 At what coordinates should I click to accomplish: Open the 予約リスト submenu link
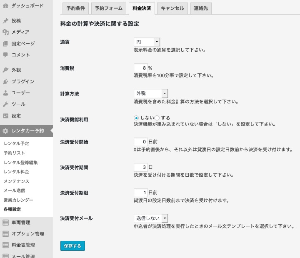click(14, 153)
